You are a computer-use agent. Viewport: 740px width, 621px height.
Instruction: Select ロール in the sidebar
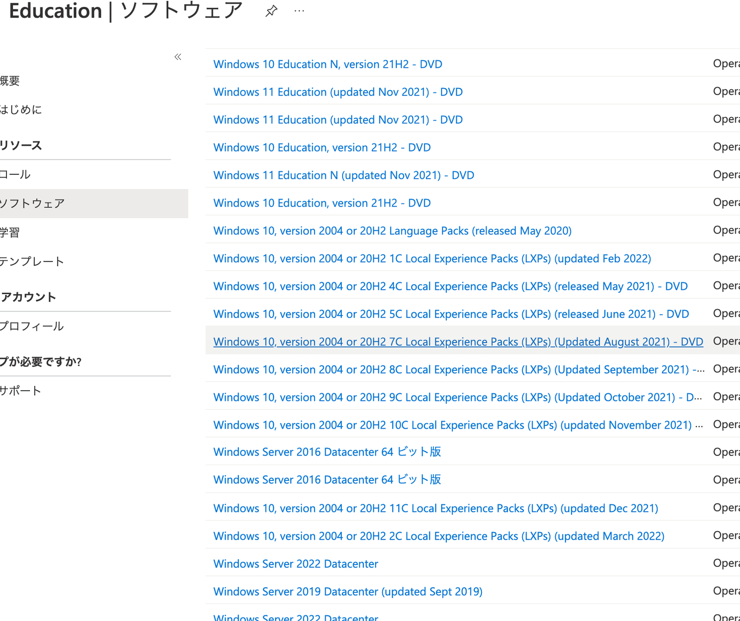click(x=15, y=174)
